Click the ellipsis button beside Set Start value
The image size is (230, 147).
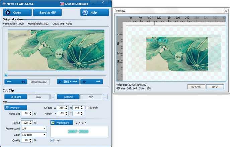coord(53,97)
